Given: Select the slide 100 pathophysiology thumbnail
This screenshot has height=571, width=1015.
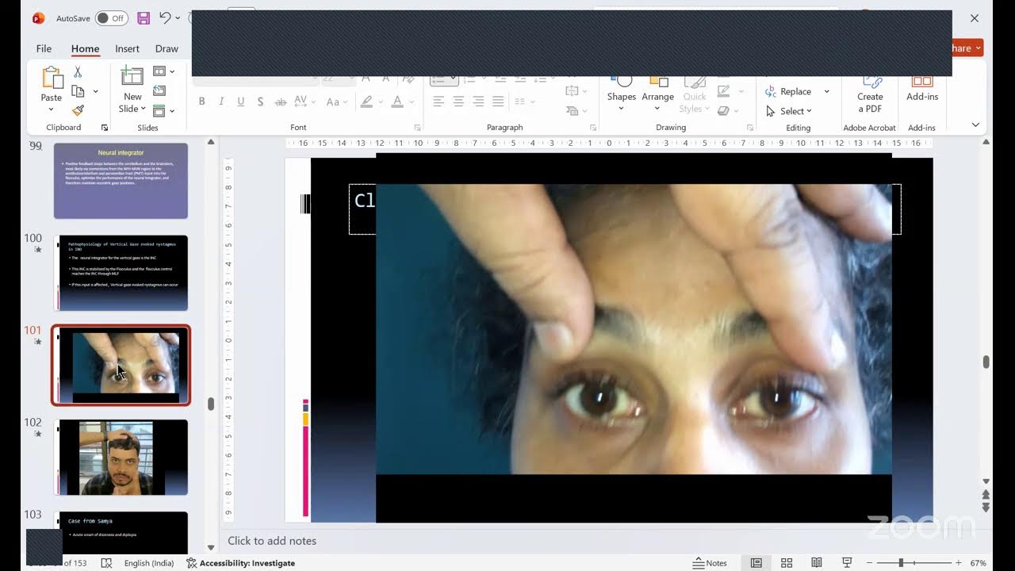Looking at the screenshot, I should pos(121,273).
